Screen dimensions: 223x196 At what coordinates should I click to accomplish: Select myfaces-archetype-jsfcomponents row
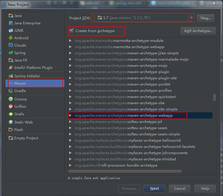pyautogui.click(x=140, y=153)
